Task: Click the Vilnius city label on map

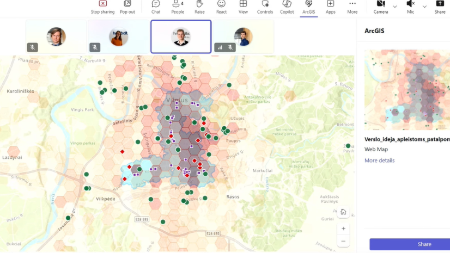Action: [177, 100]
